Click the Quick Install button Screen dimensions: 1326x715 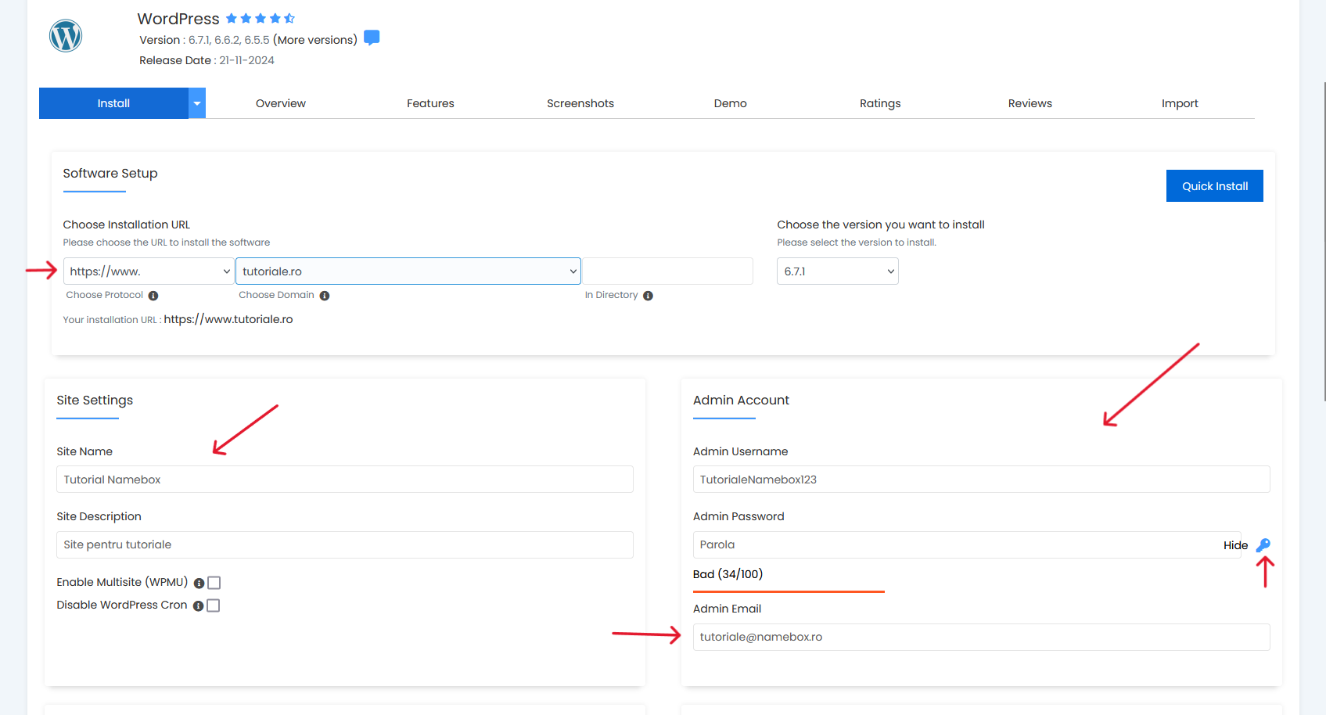[x=1215, y=186]
